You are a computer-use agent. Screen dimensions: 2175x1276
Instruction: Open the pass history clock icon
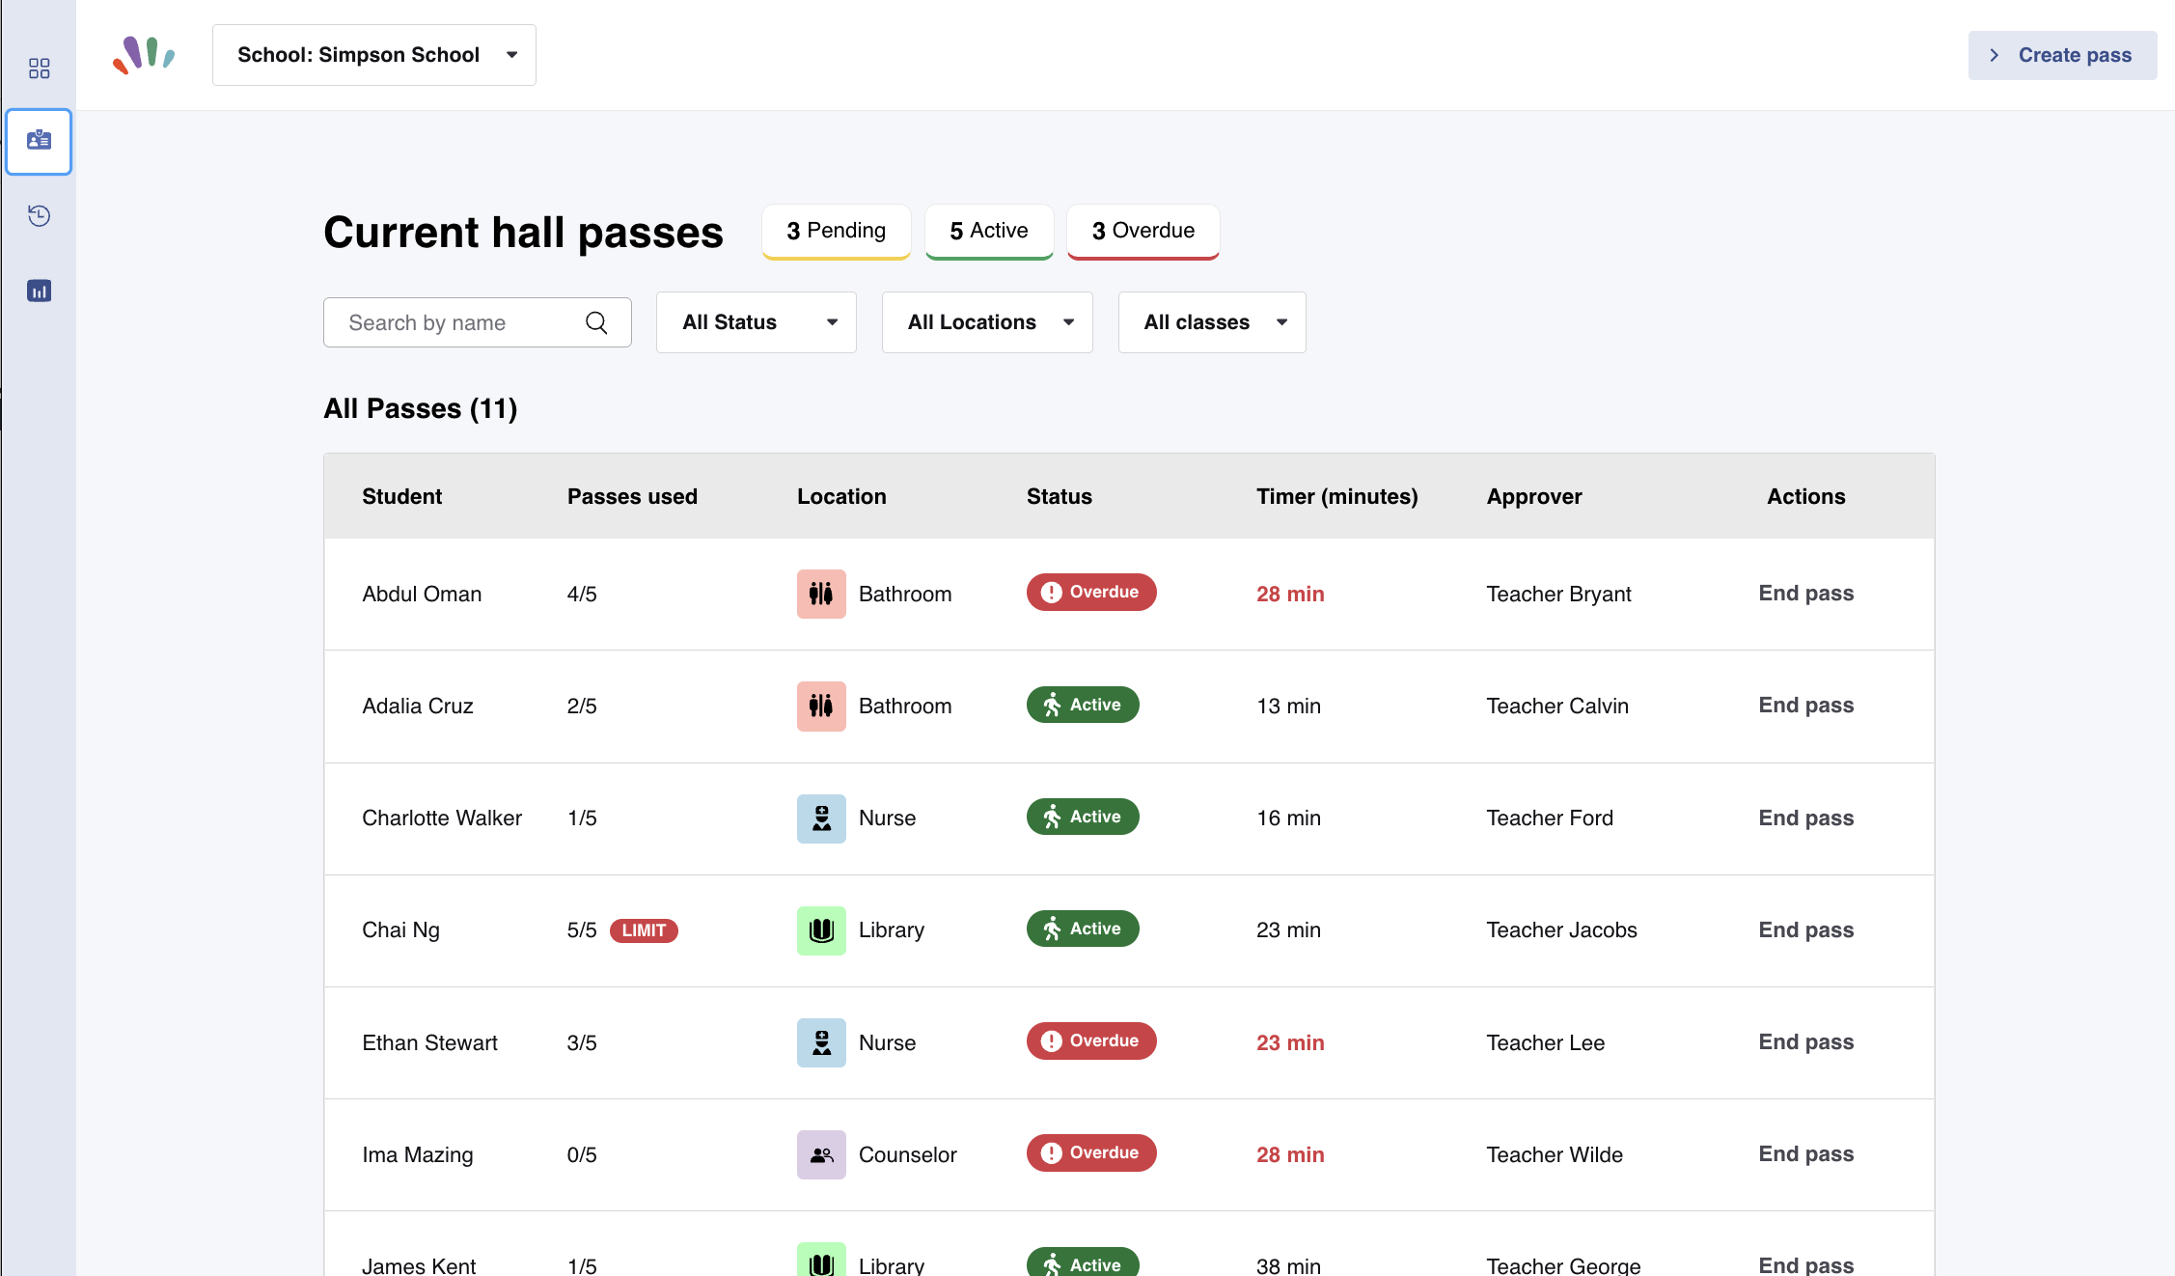click(39, 215)
